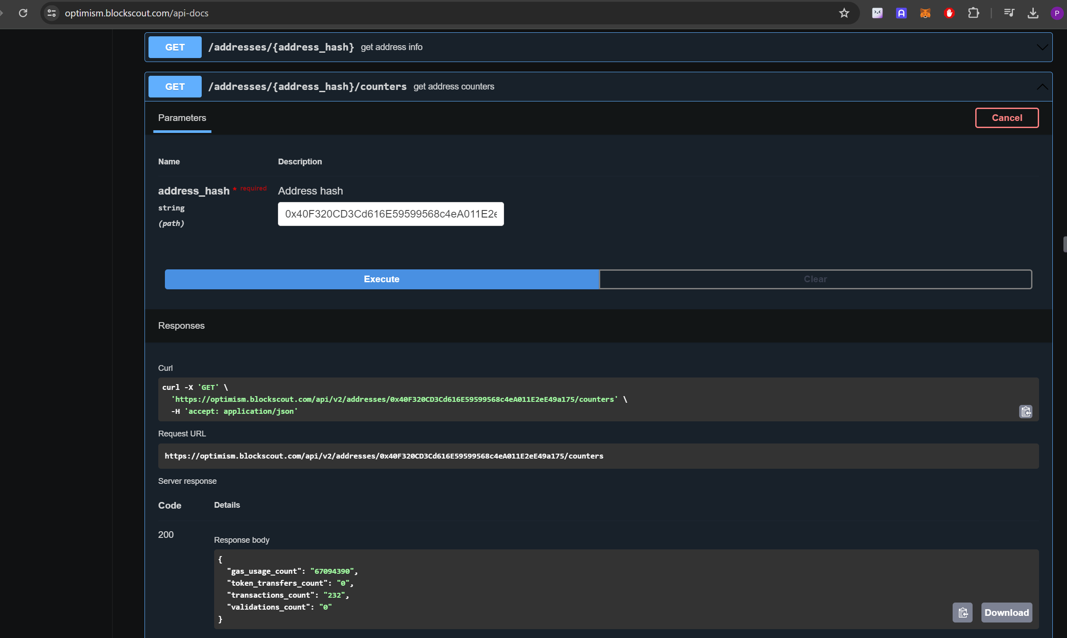Click the browser refresh/reload icon
This screenshot has width=1067, height=638.
(22, 13)
